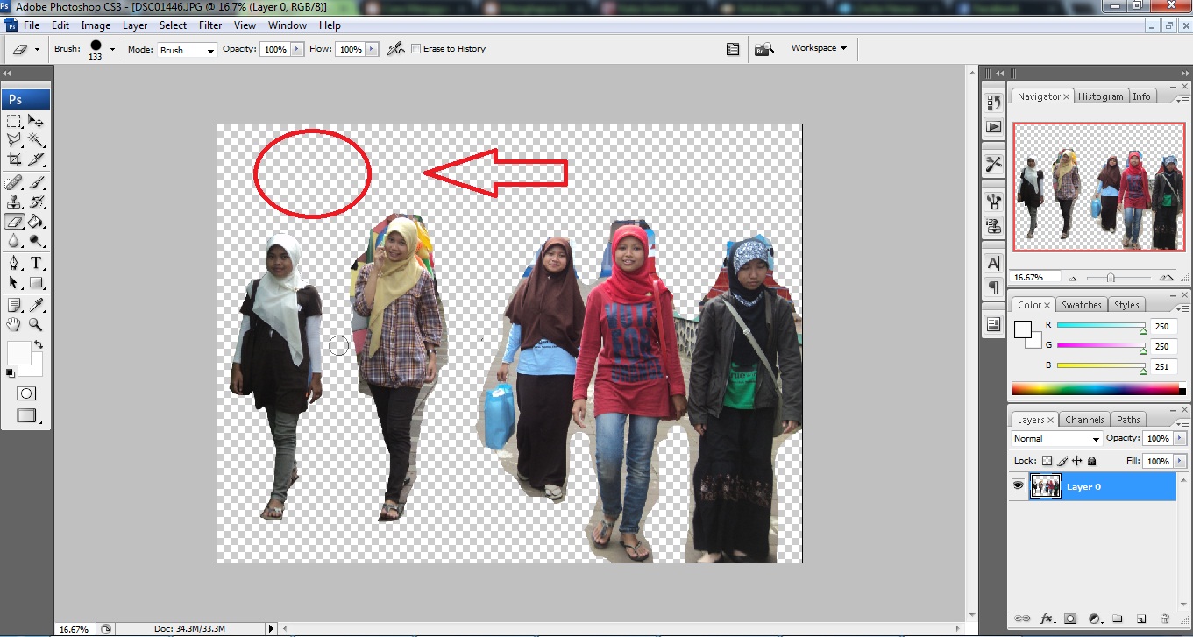The image size is (1193, 637).
Task: Activate the Zoom tool
Action: point(36,325)
